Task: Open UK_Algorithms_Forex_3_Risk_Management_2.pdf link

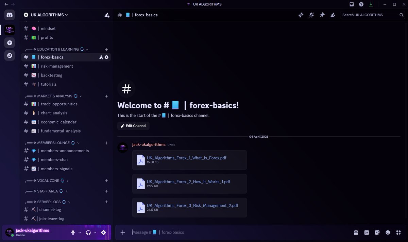Action: pyautogui.click(x=192, y=205)
